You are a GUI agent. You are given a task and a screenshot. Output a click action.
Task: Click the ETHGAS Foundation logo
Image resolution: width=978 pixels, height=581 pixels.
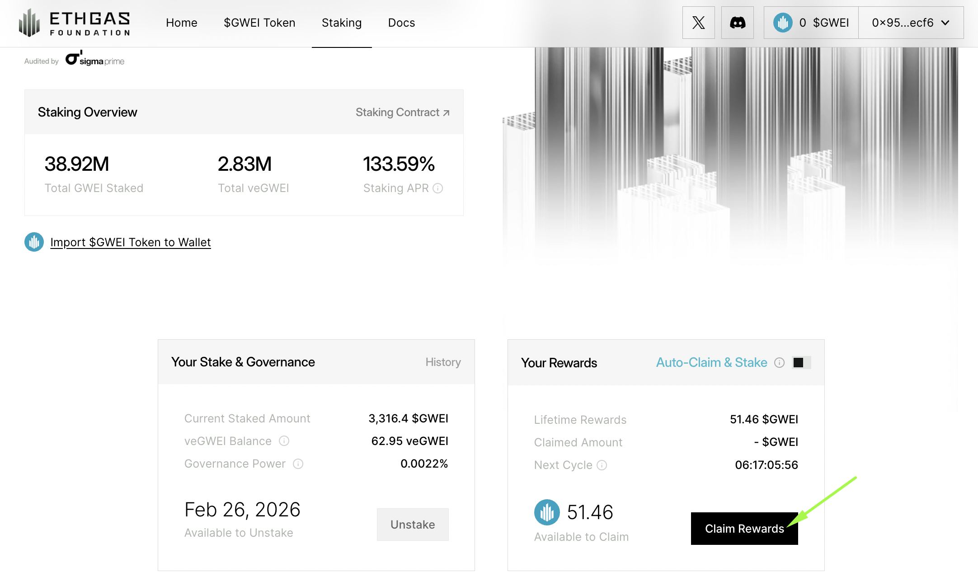tap(75, 23)
